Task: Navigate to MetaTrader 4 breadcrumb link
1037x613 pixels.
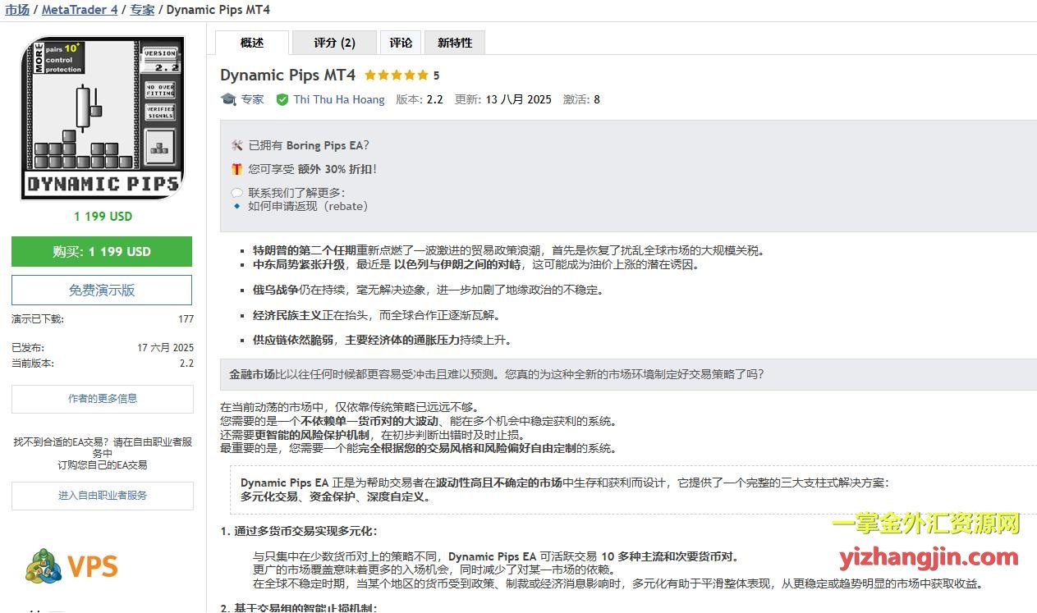Action: [80, 10]
